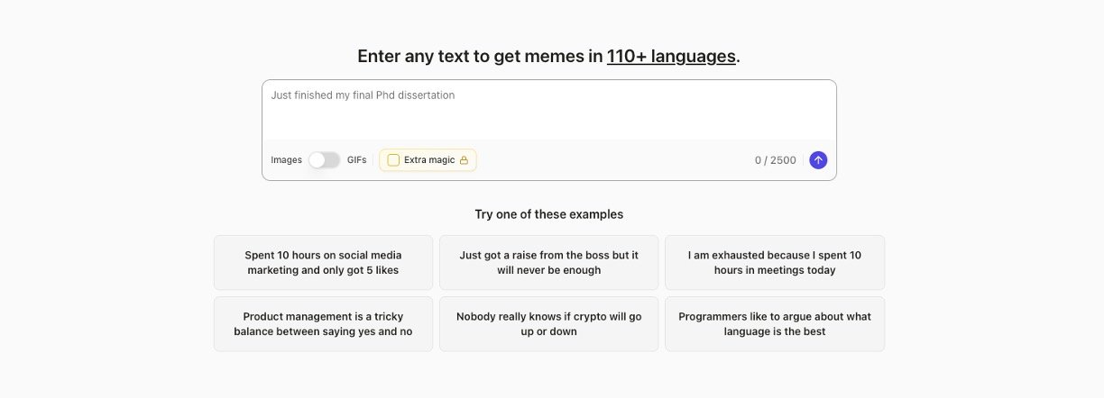
Task: Click the Phd dissertation placeholder text
Action: pyautogui.click(x=363, y=95)
